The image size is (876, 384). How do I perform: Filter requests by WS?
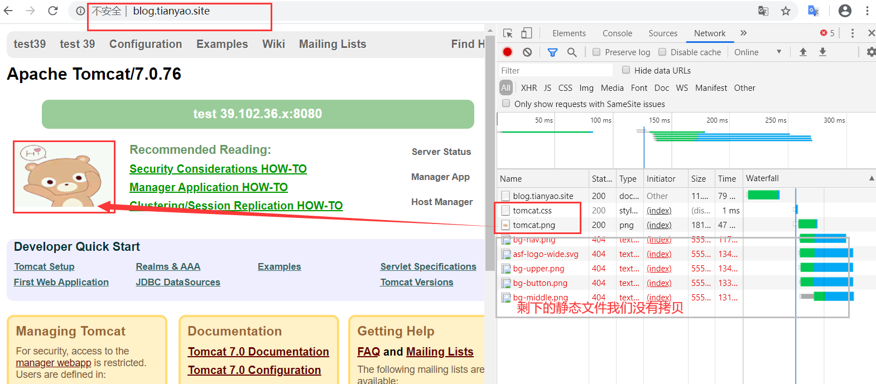click(682, 88)
